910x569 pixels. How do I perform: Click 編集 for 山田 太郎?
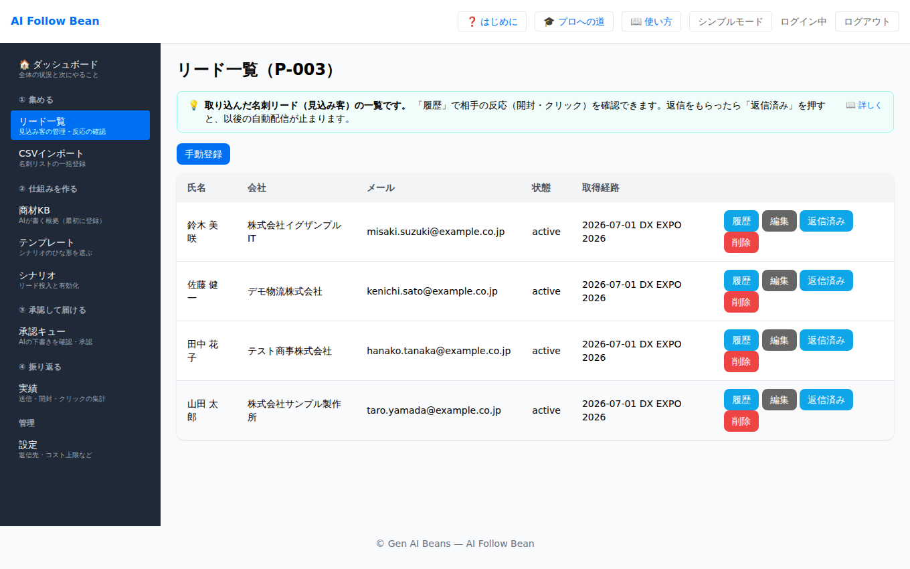coord(780,400)
